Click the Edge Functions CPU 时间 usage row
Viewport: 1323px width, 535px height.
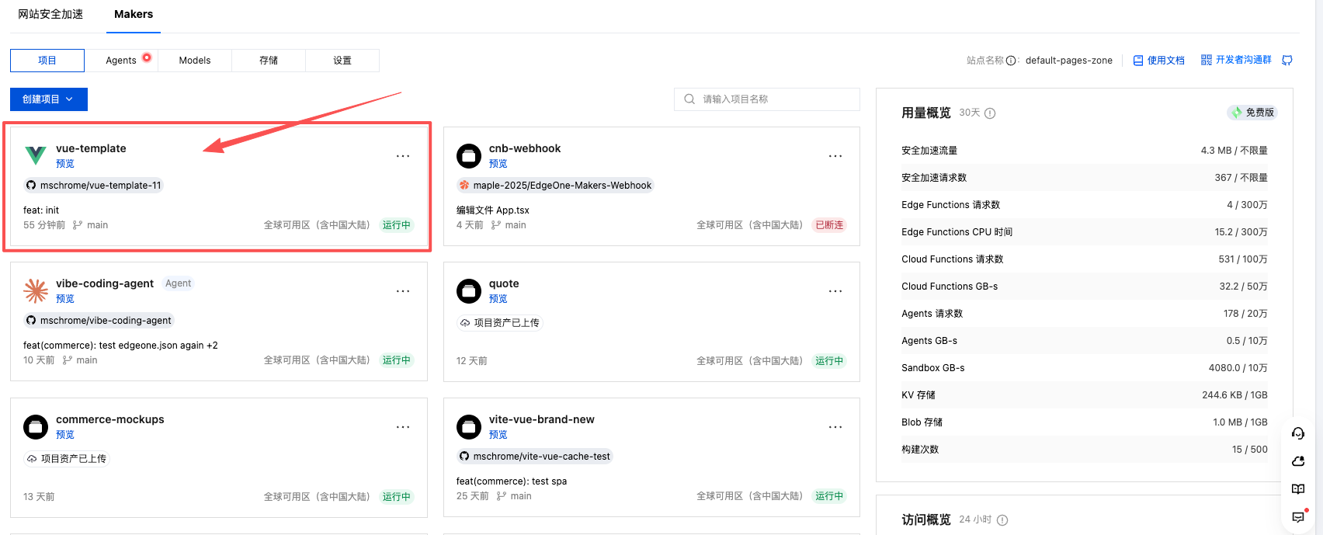[1085, 232]
